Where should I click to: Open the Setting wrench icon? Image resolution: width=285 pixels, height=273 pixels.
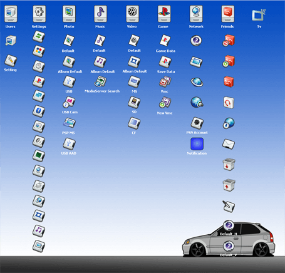(x=11, y=61)
